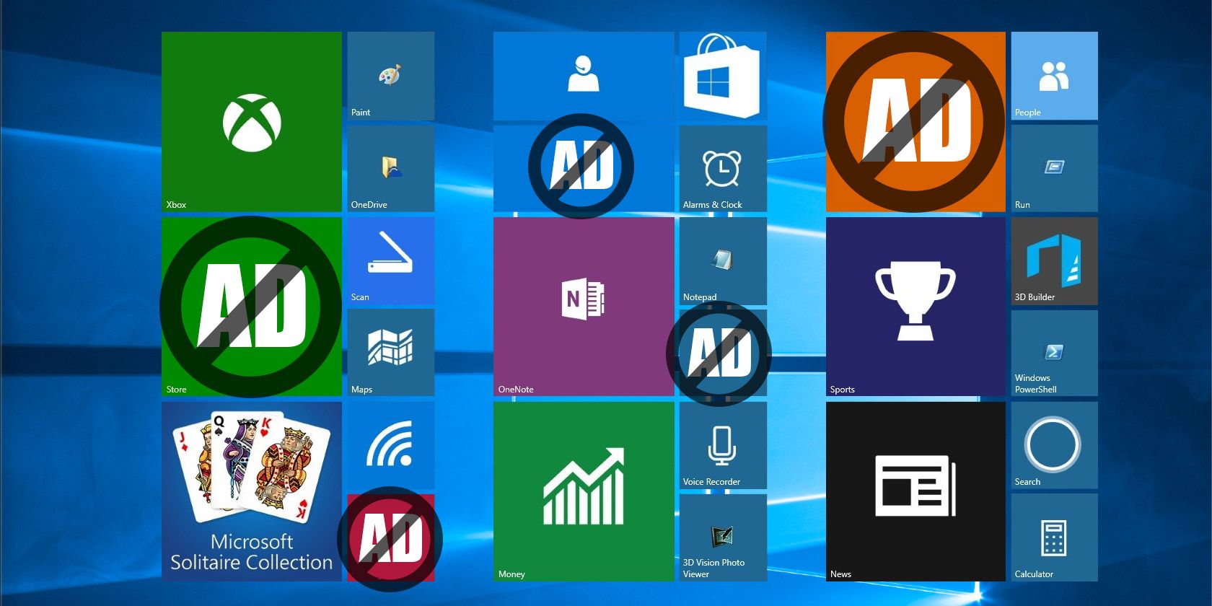Launch the Paint tile

pos(391,76)
